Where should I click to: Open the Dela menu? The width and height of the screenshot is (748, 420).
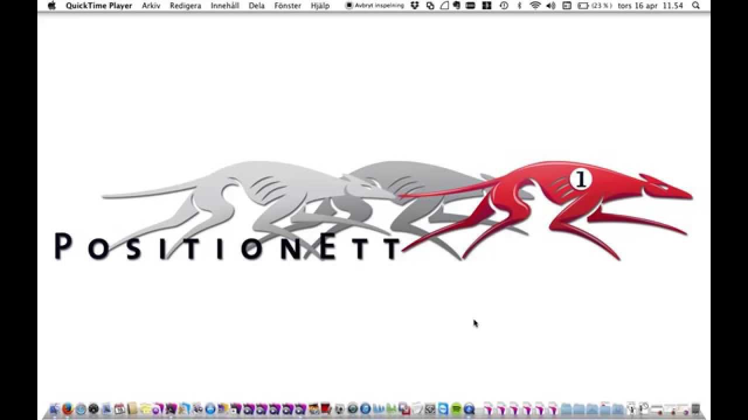pyautogui.click(x=257, y=5)
